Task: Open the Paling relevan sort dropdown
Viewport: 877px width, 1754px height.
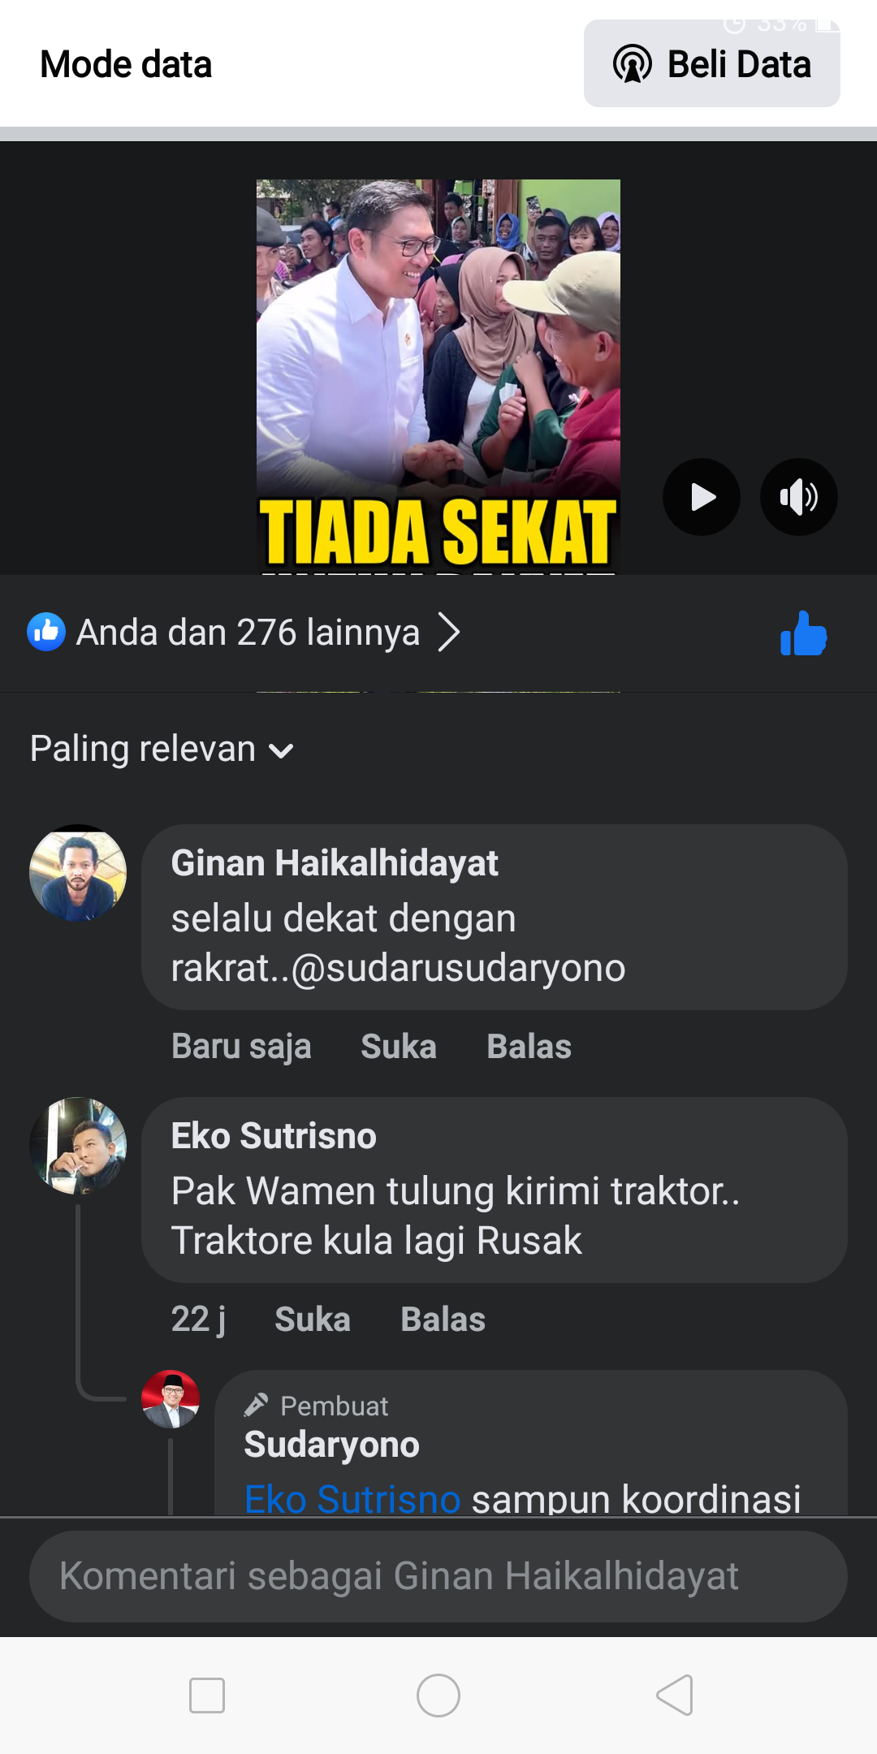Action: [x=162, y=749]
